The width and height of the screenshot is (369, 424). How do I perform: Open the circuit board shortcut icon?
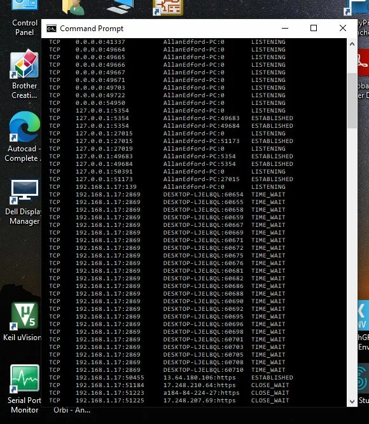pyautogui.click(x=168, y=7)
